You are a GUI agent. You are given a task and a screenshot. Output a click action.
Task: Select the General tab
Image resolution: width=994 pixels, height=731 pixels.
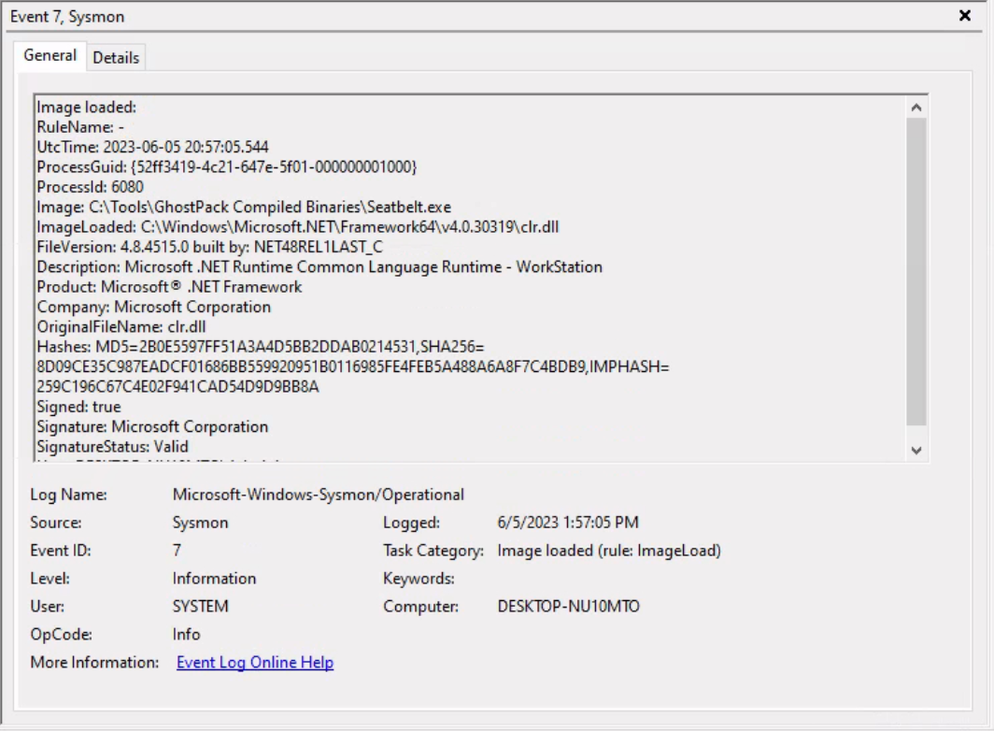49,56
